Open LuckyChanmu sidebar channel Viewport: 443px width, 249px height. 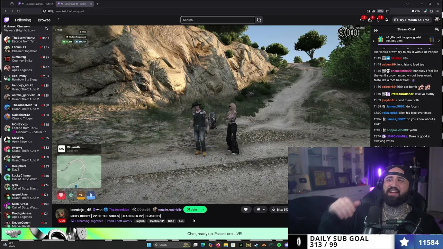[27, 177]
